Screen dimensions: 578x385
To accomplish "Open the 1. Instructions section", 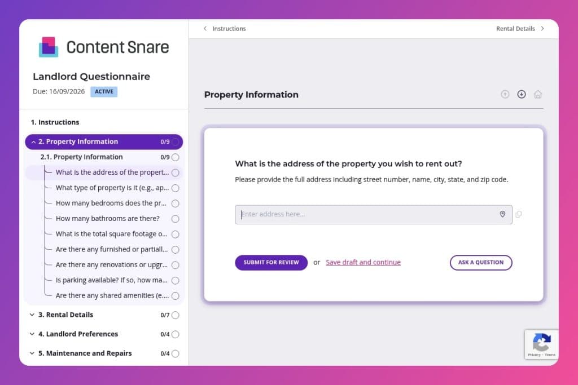I will (55, 122).
